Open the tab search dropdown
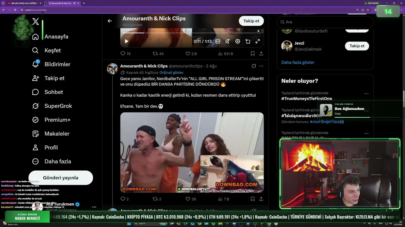The height and width of the screenshot is (227, 405). (3, 3)
